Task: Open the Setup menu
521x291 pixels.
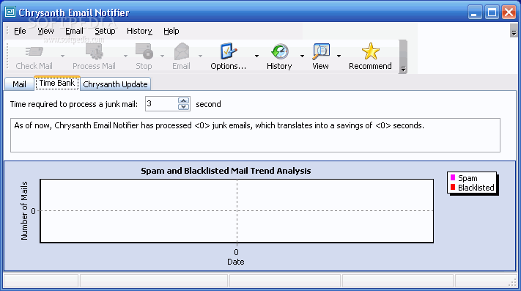Action: tap(105, 31)
